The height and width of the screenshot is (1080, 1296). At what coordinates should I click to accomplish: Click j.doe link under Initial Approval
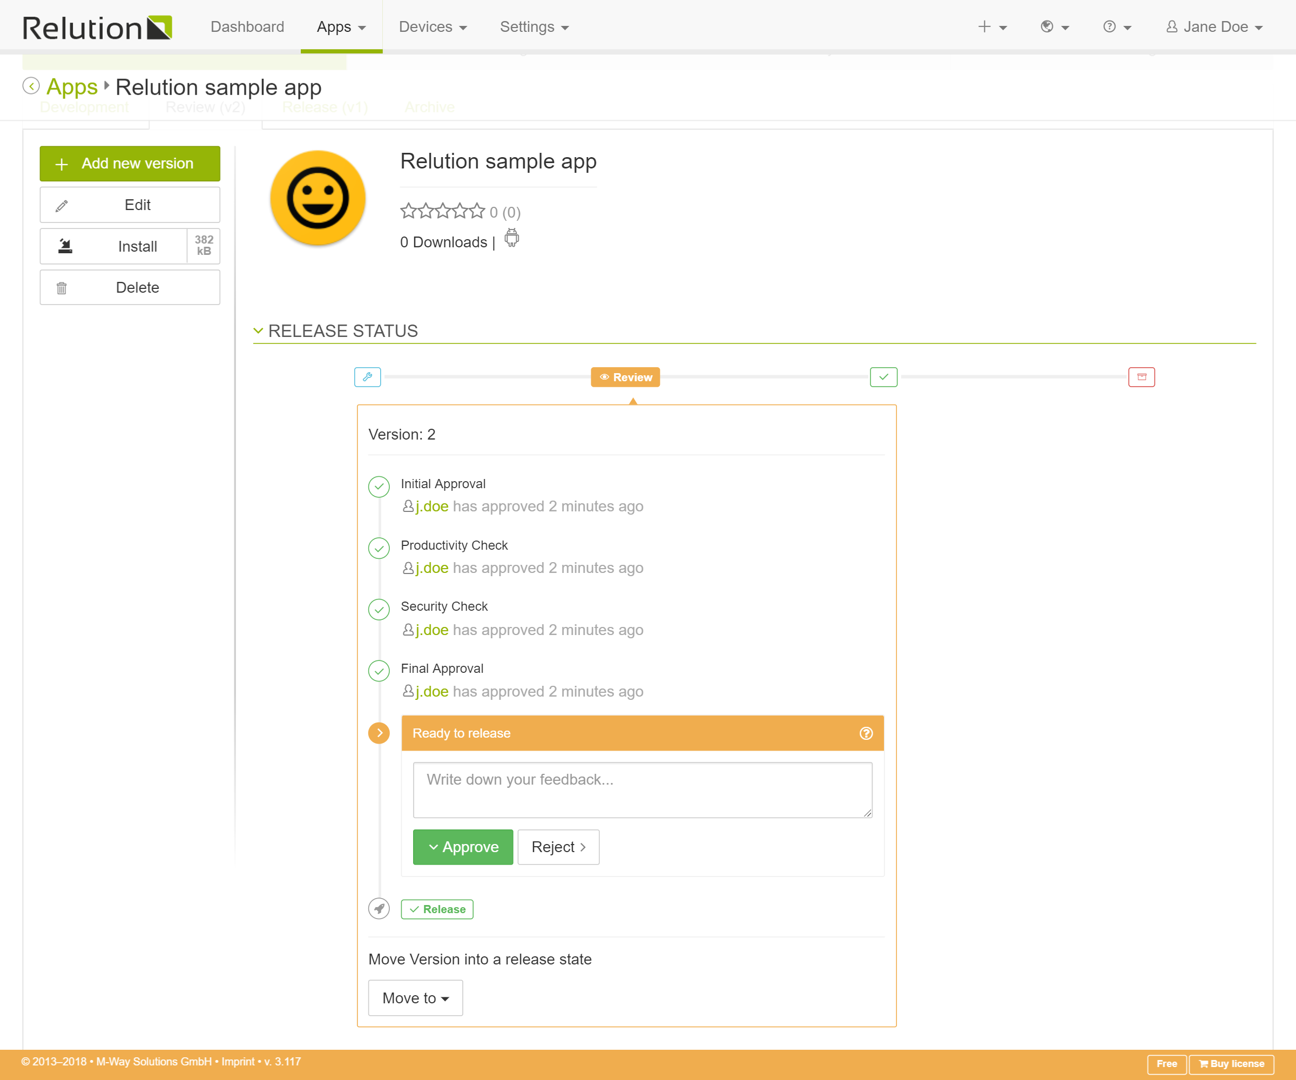[x=432, y=506]
